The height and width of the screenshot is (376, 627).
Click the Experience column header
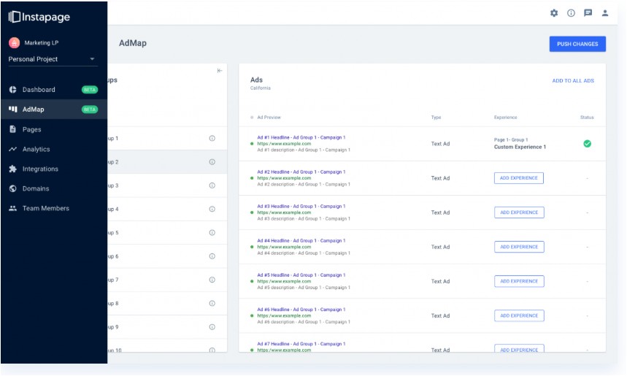(x=505, y=118)
